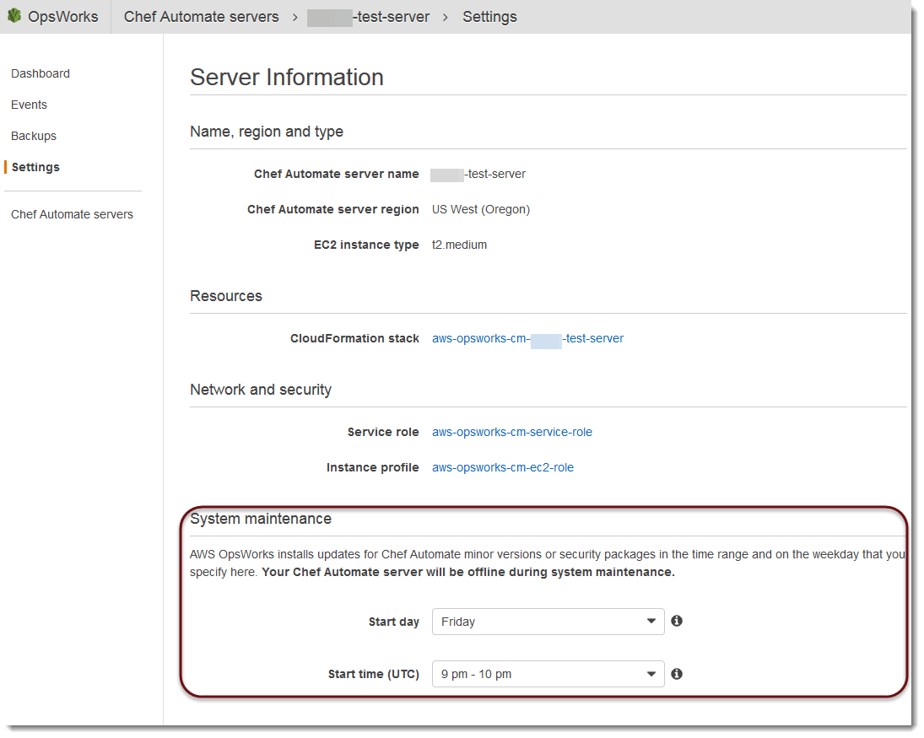The image size is (924, 738).
Task: Open Chef Automate servers in the sidebar
Action: (x=72, y=214)
